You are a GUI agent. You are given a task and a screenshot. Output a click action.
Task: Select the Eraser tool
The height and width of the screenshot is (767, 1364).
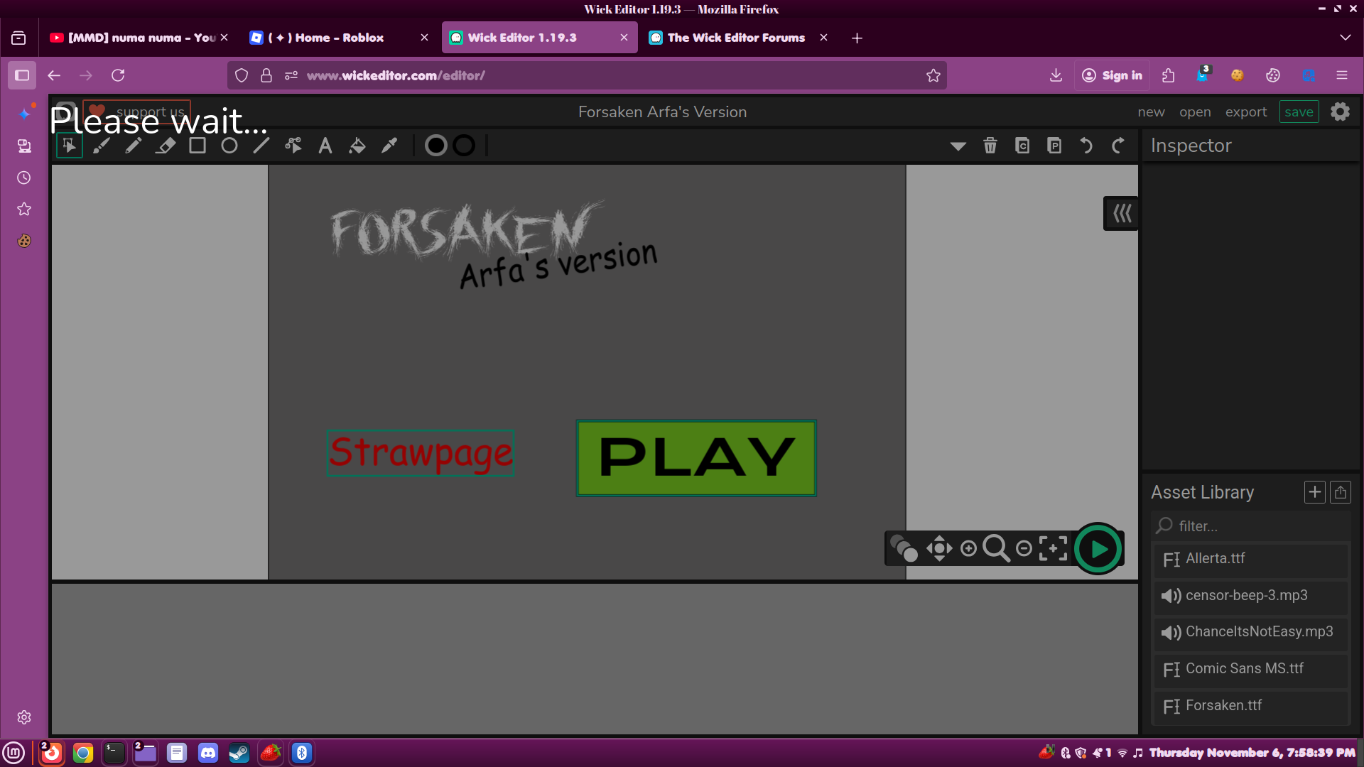point(166,146)
